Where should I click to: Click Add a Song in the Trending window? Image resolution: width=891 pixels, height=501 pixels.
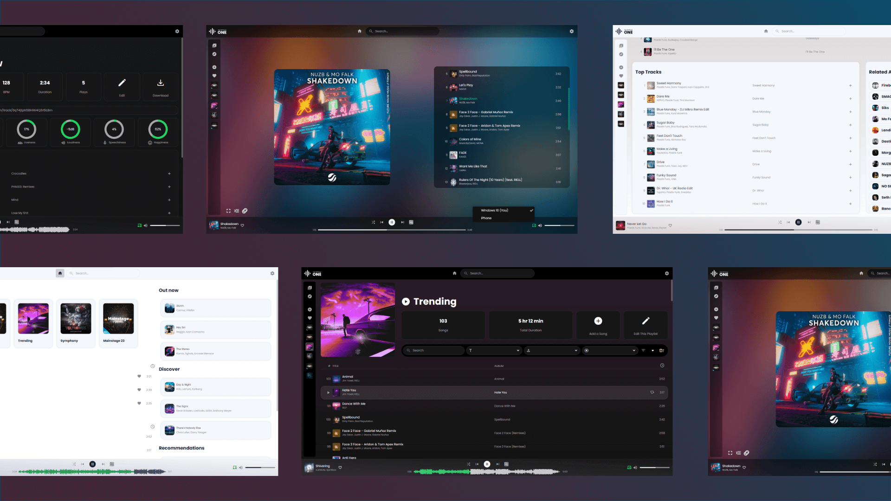coord(598,325)
